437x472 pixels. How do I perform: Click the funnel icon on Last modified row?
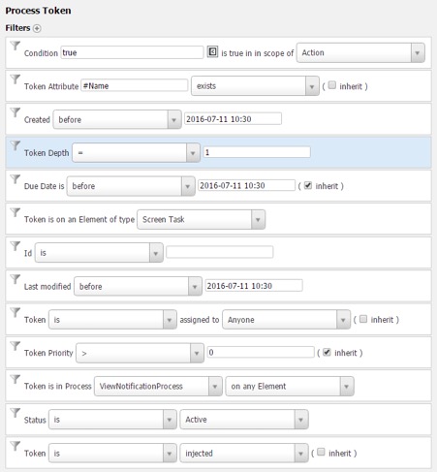[x=15, y=279]
